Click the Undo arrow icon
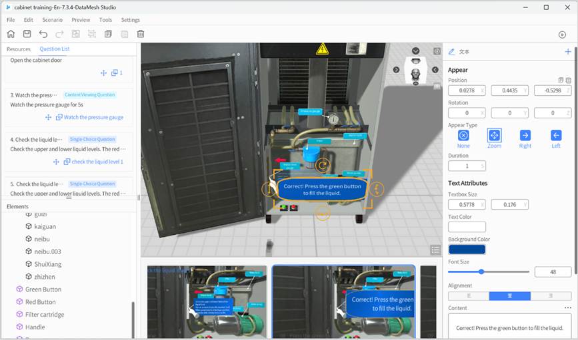578x340 pixels. pos(43,34)
